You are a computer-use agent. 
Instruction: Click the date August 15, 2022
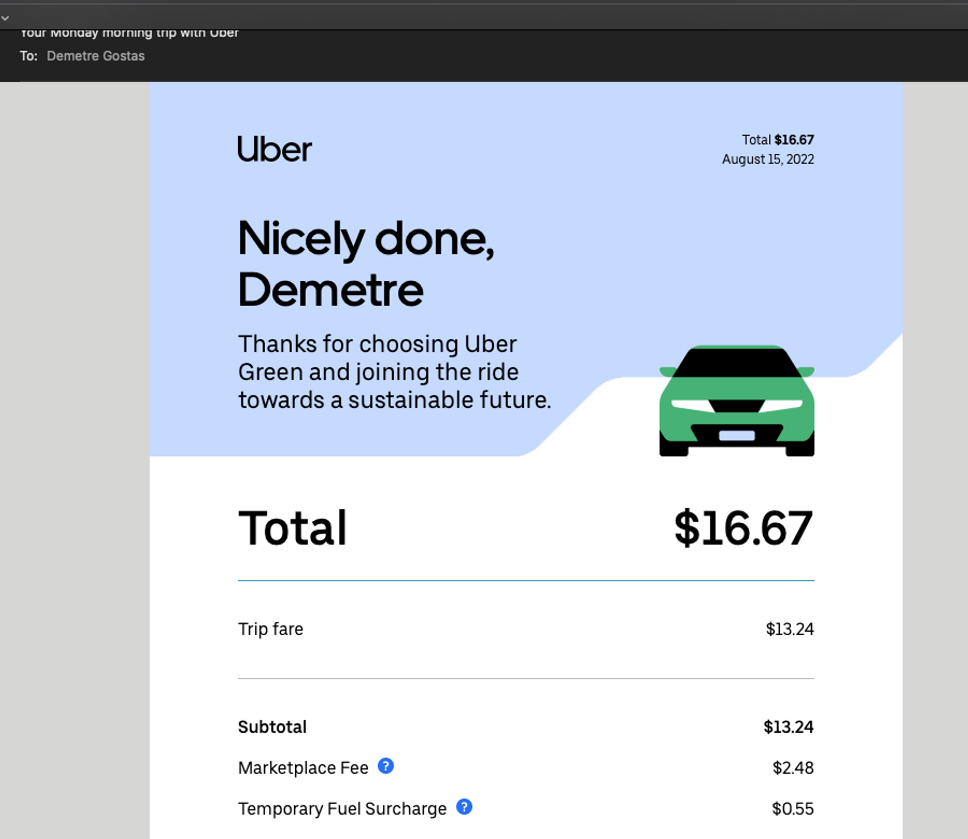tap(768, 159)
